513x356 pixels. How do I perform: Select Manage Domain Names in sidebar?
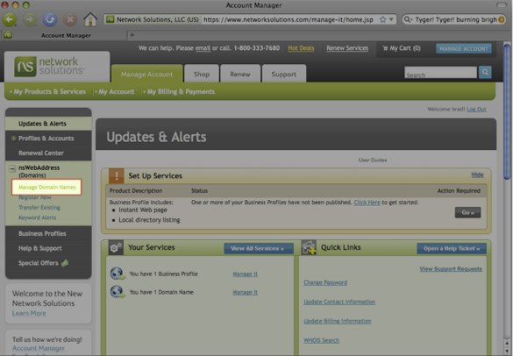(46, 187)
